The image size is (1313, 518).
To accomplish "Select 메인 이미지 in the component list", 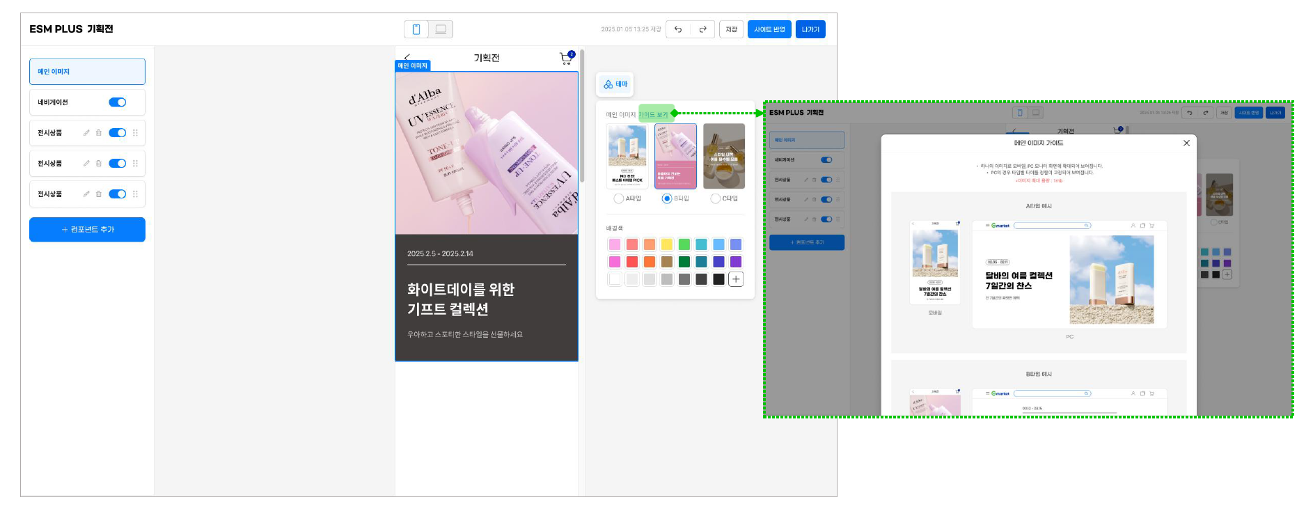I will 87,72.
